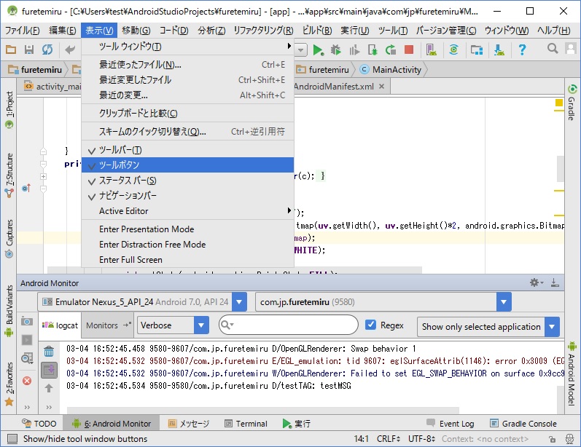
Task: Open SDK Manager toolbar icon
Action: point(499,50)
